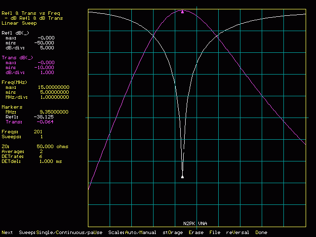Click the Refl dB max value -0.000
316x237 pixels.
click(46, 38)
